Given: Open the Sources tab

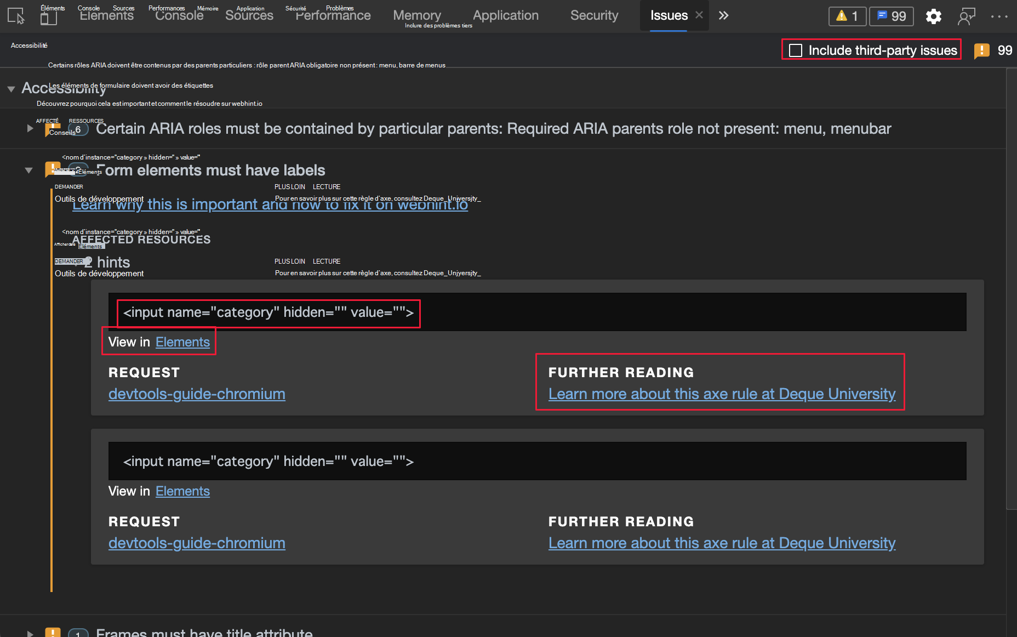Looking at the screenshot, I should [x=249, y=15].
